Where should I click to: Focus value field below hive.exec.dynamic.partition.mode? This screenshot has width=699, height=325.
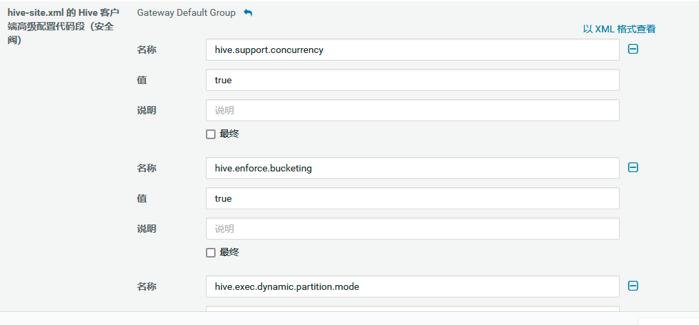point(412,308)
